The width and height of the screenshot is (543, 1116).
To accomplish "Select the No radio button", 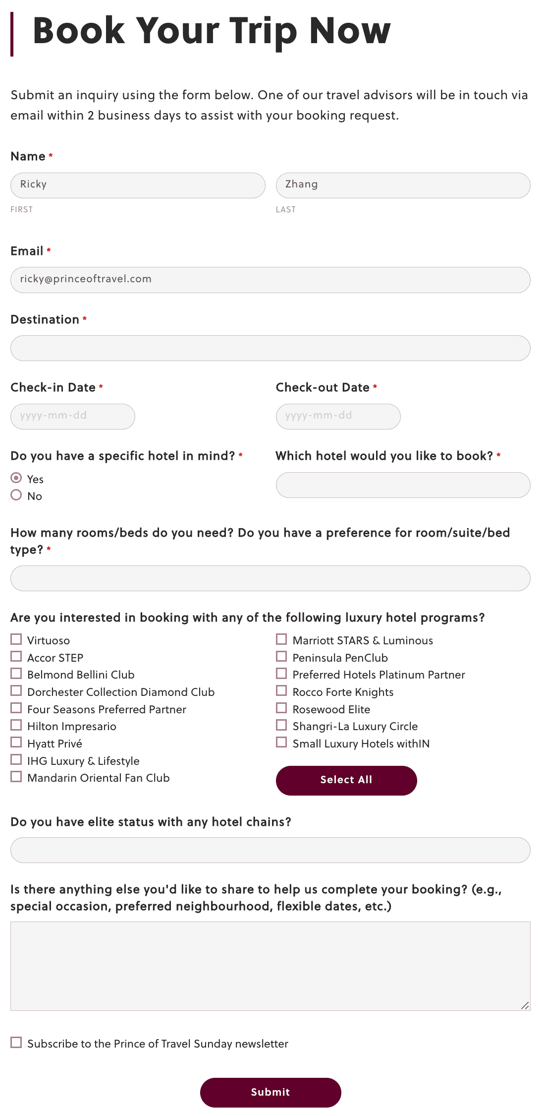I will point(16,495).
